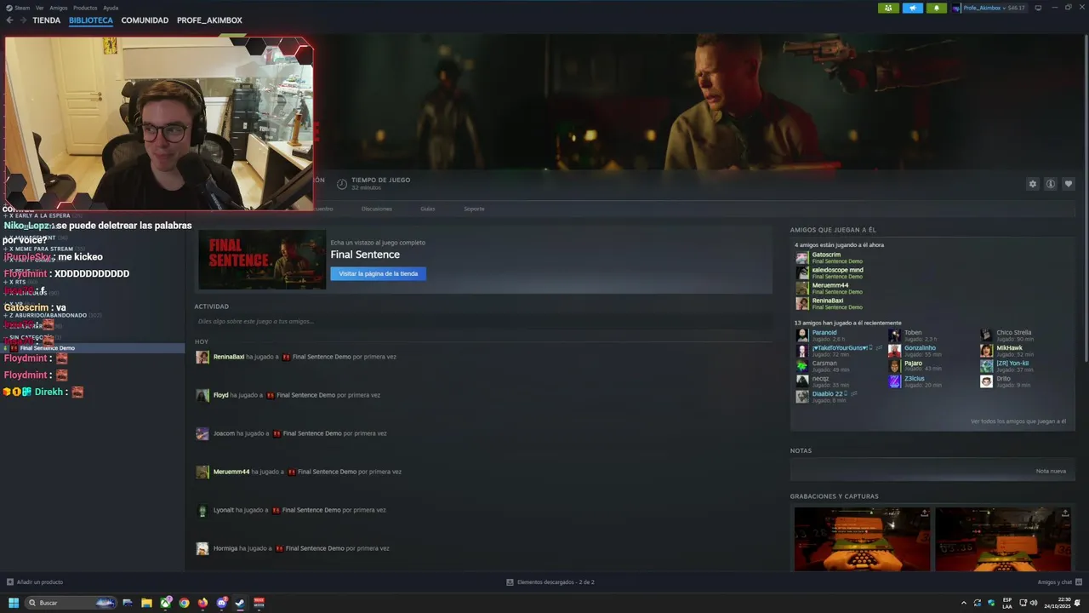
Task: Open the green friends activity icon
Action: (888, 8)
